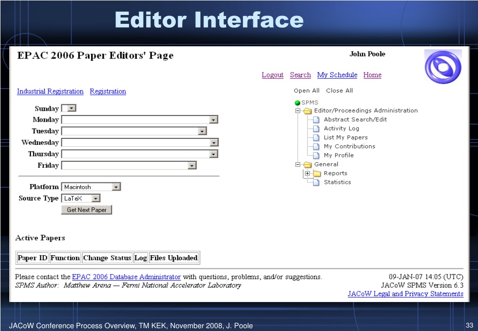
Task: Go to the Home link
Action: point(372,75)
